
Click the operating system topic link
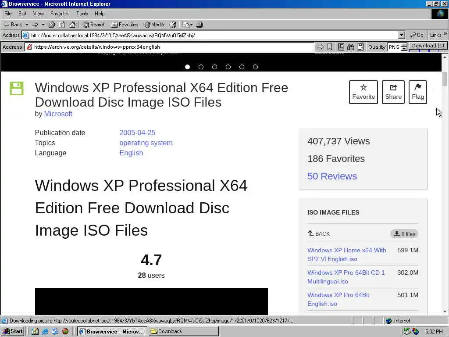tap(146, 143)
